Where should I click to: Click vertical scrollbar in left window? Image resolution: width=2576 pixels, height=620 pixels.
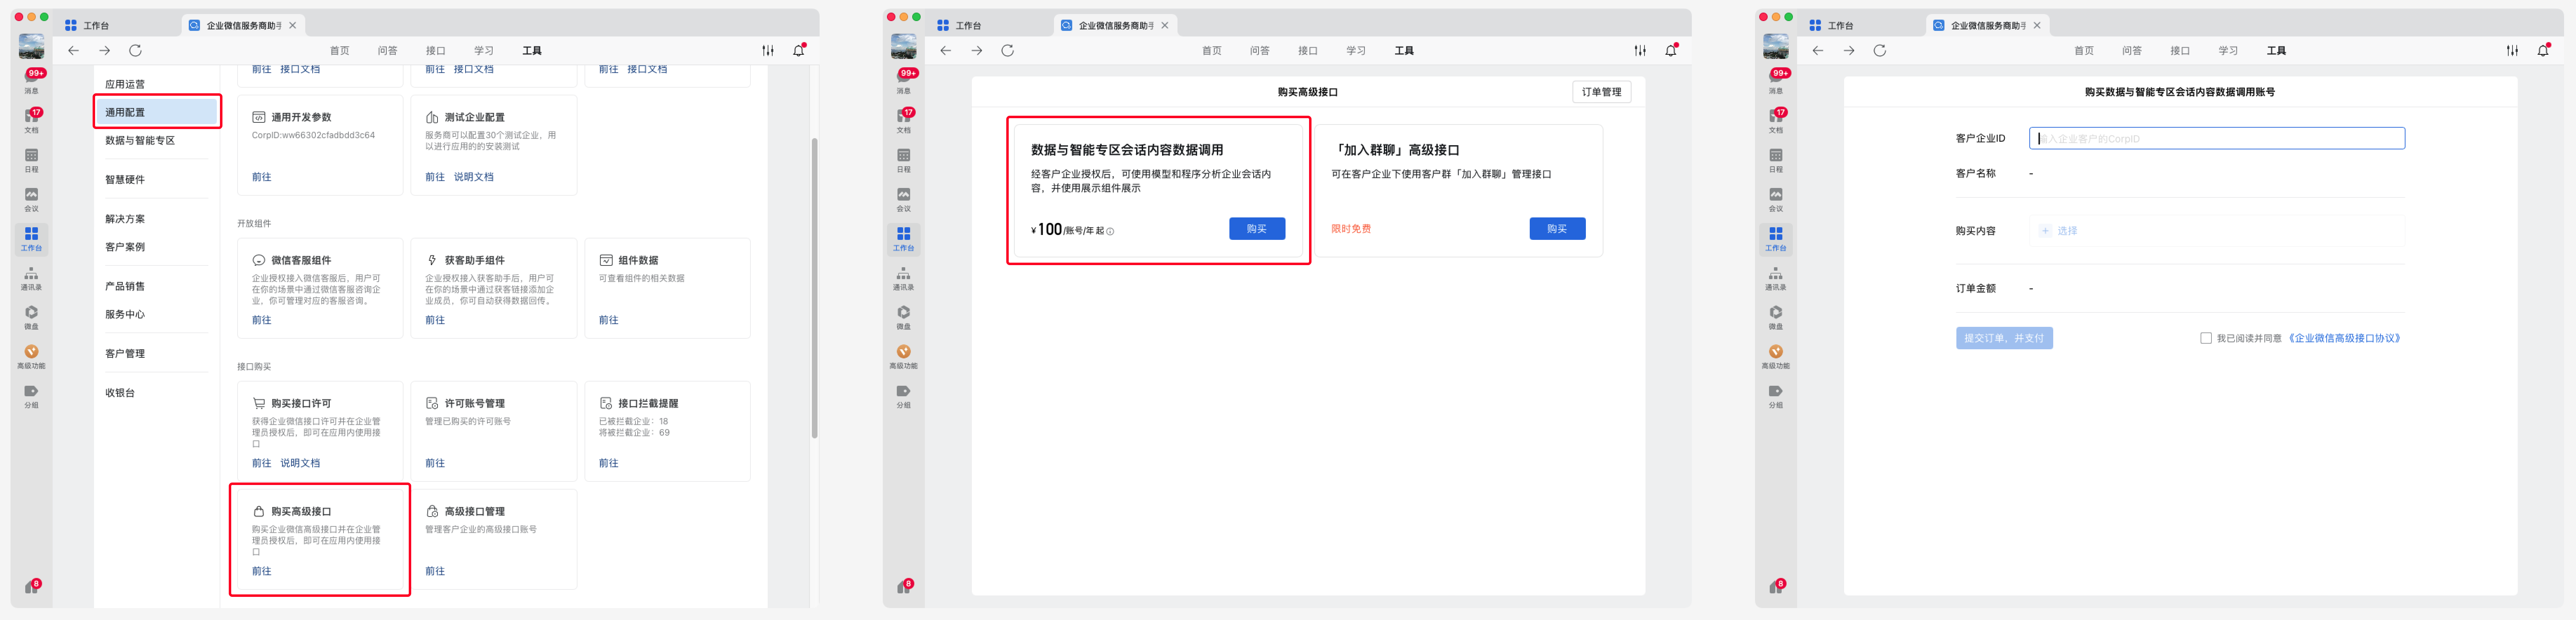point(814,288)
